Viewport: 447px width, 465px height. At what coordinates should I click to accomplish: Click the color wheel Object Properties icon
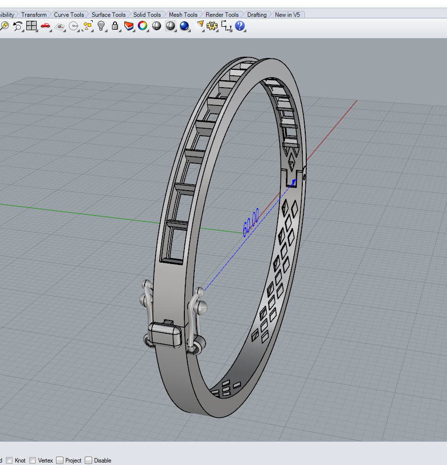[x=143, y=26]
